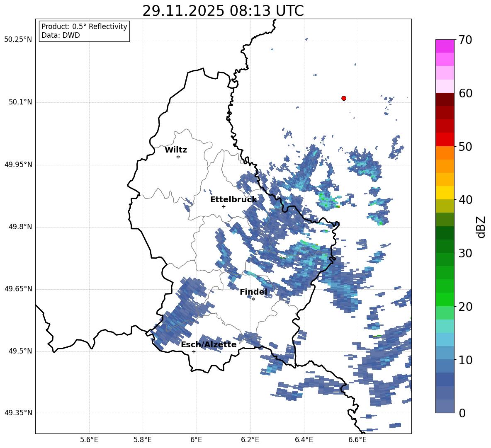Click the 40 value on the colorbar
The image size is (491, 448).
point(465,200)
